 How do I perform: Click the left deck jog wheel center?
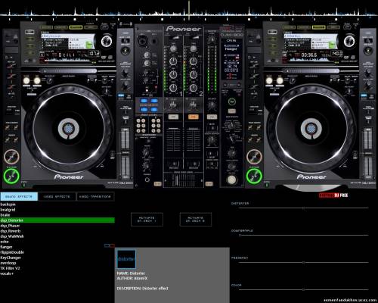[x=69, y=129]
